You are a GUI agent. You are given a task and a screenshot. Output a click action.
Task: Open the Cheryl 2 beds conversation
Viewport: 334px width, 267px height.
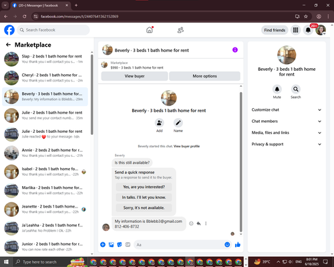(45, 78)
